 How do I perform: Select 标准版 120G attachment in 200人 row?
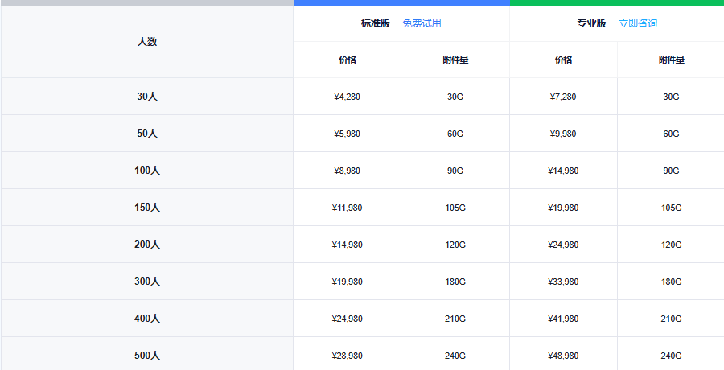coord(455,245)
